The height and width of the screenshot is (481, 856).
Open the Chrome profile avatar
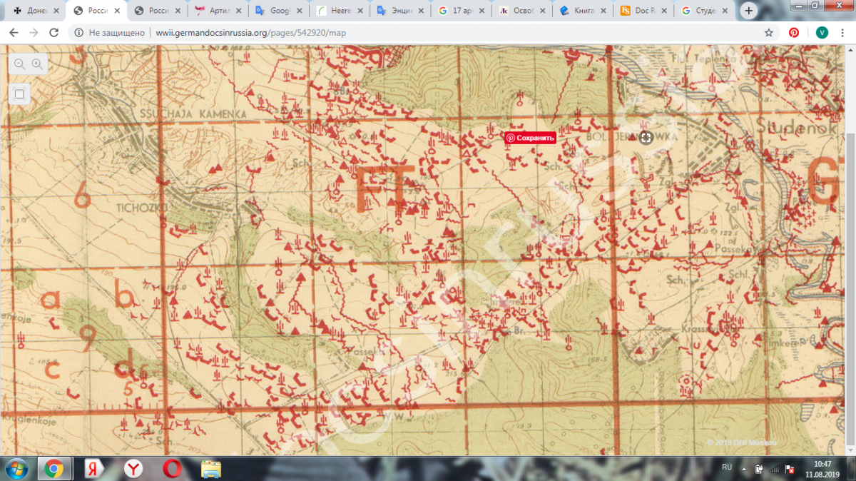pyautogui.click(x=821, y=33)
